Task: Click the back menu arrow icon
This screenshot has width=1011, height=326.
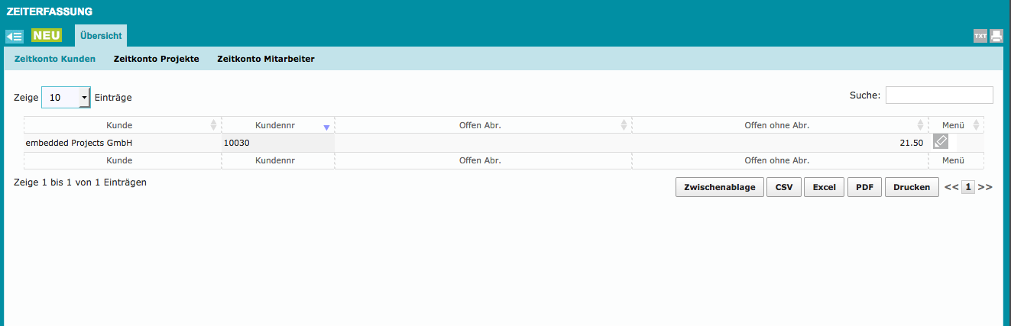Action: [15, 36]
